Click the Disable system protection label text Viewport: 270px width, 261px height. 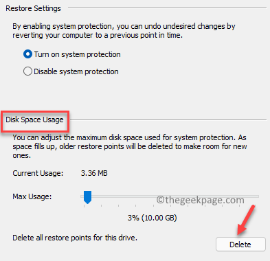76,71
